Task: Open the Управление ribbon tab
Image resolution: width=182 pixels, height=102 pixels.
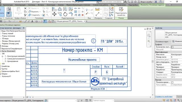Action: [121, 5]
